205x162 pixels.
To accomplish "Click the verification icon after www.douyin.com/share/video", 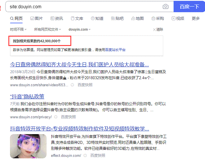I will tap(73, 85).
